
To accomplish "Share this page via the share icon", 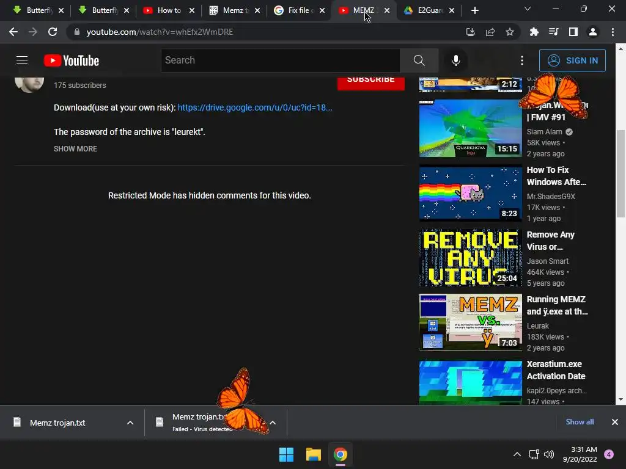I will (490, 32).
